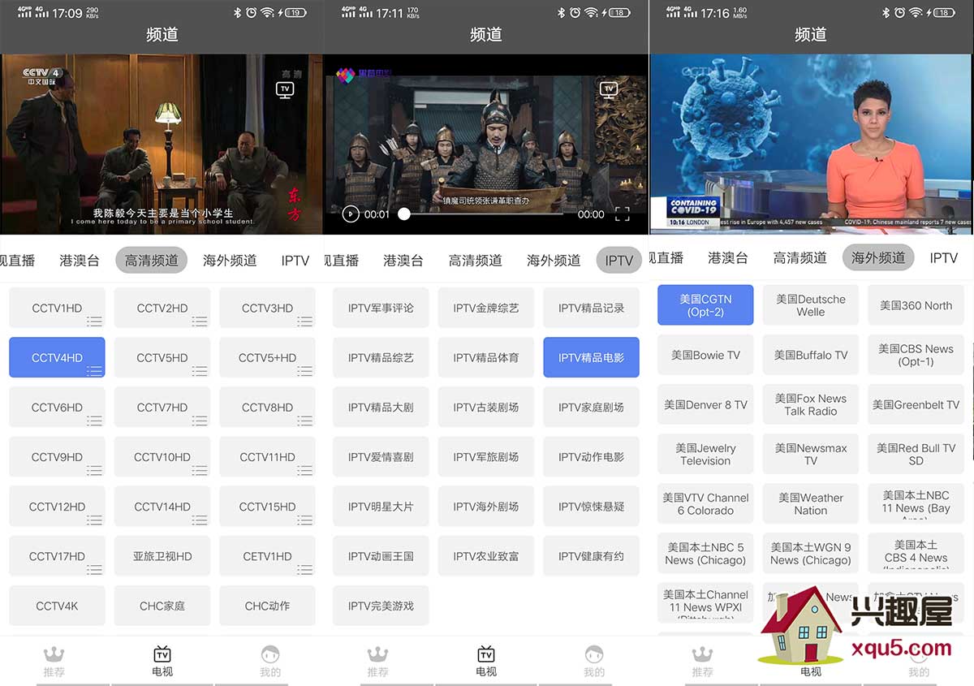Select the 美国Fox News Talk Radio channel

810,404
